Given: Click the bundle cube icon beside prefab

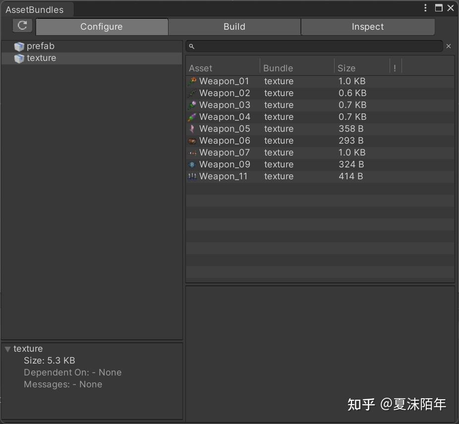Looking at the screenshot, I should 19,46.
